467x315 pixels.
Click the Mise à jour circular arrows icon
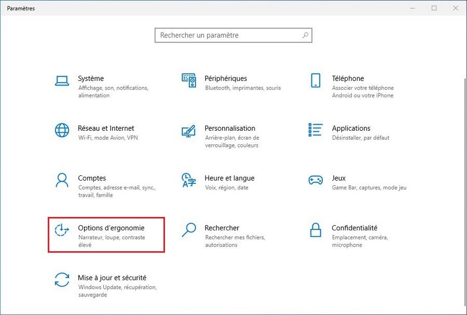point(61,280)
